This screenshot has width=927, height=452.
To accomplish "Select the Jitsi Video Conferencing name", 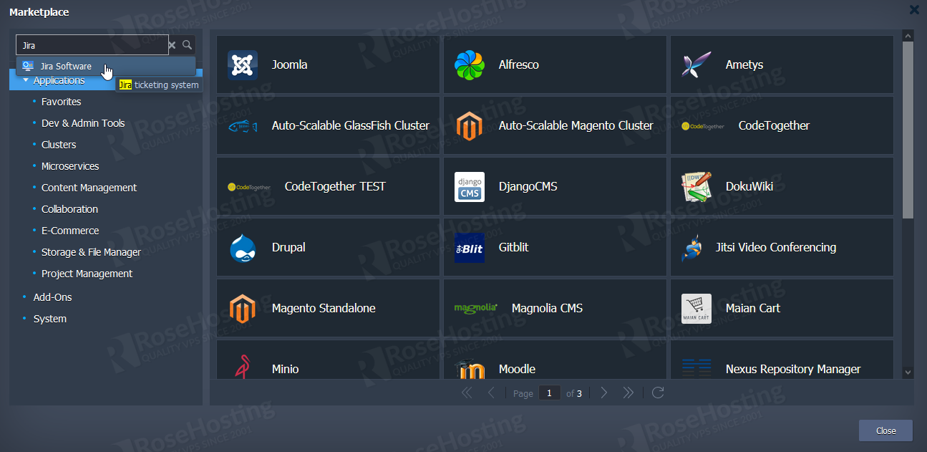I will (x=776, y=247).
